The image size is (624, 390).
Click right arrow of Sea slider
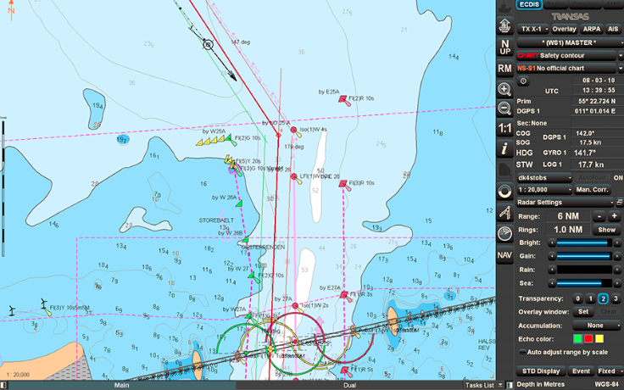617,283
